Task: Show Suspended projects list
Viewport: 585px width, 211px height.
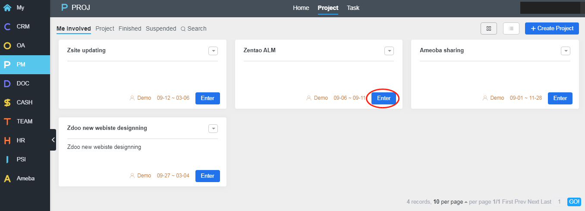Action: 161,28
